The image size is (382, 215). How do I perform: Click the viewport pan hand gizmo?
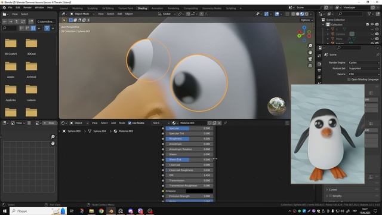310,52
